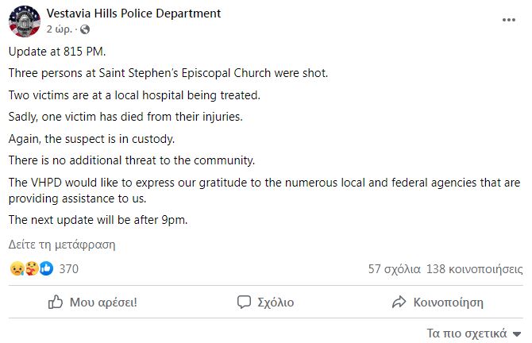The width and height of the screenshot is (532, 343).
Task: Like the post via the thumbs-up outline icon
Action: click(x=56, y=302)
